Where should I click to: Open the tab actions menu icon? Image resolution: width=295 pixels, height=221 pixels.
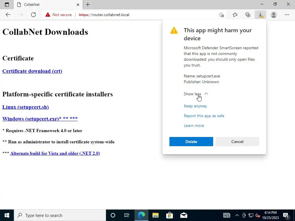click(7, 5)
